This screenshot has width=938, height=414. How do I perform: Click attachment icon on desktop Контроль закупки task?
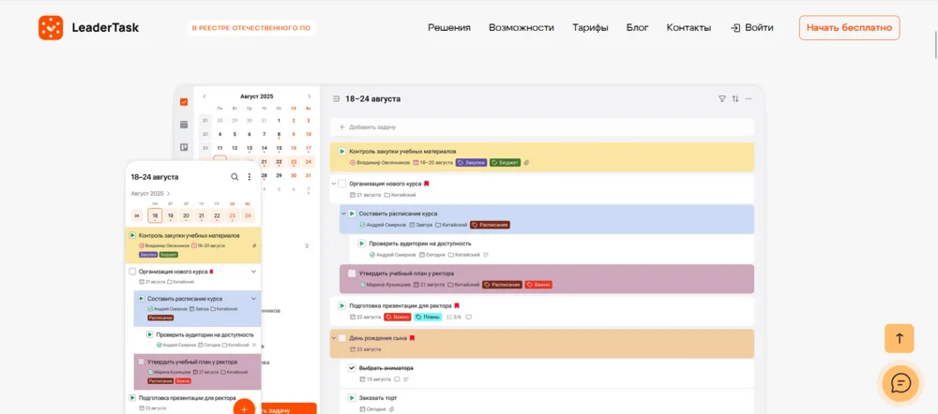coord(526,162)
